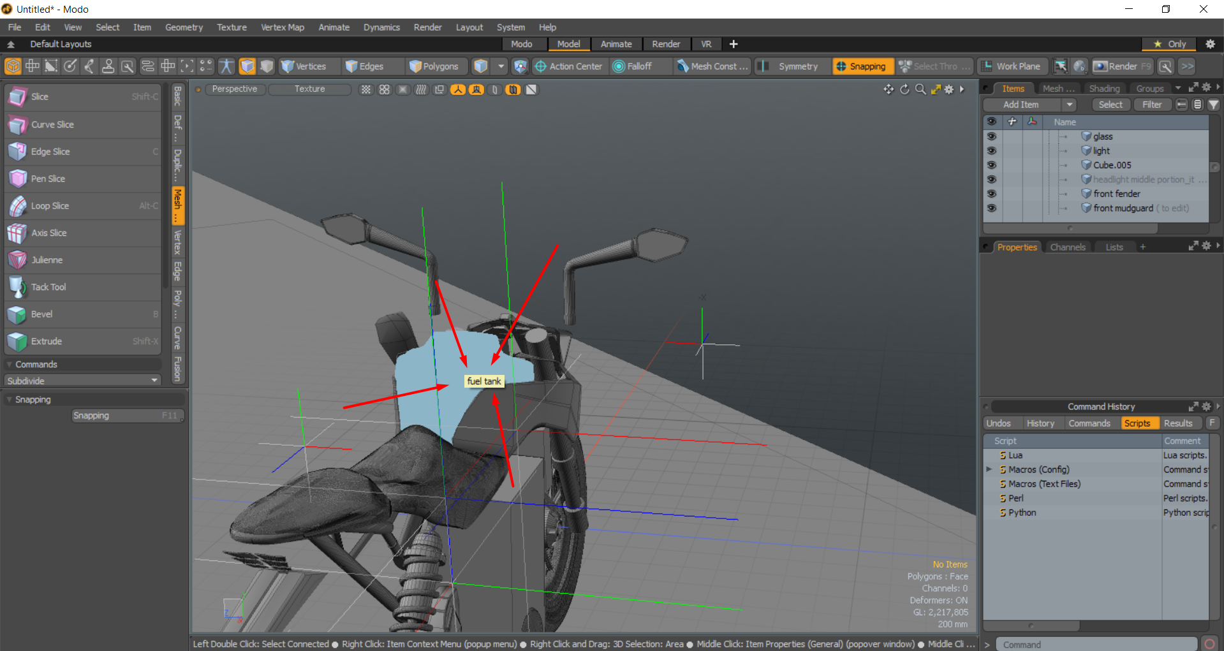Open the dropdown arrow next to item mode cube
The width and height of the screenshot is (1224, 651).
[x=501, y=66]
